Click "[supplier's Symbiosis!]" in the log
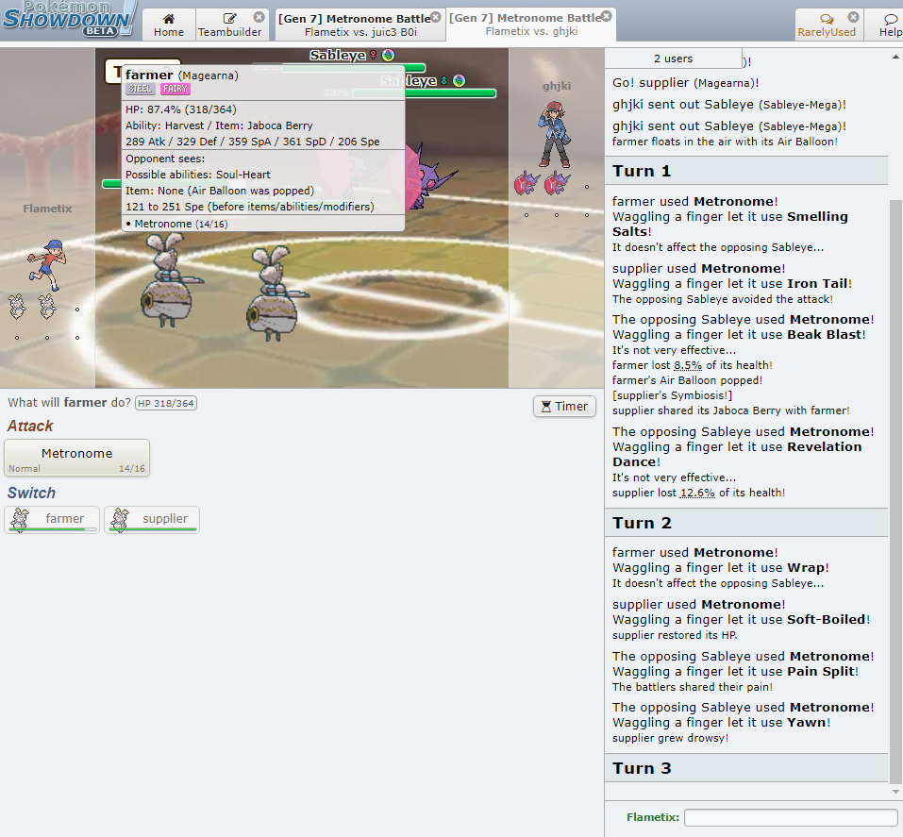Image resolution: width=903 pixels, height=837 pixels. pyautogui.click(x=672, y=395)
